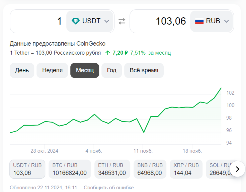Show the Всё время chart range
Image resolution: width=246 pixels, height=192 pixels.
(144, 70)
